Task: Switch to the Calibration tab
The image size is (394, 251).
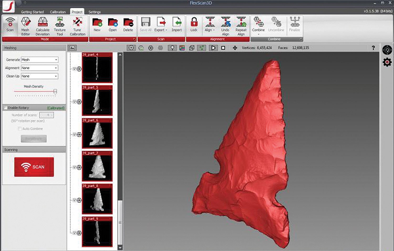Action: 58,12
